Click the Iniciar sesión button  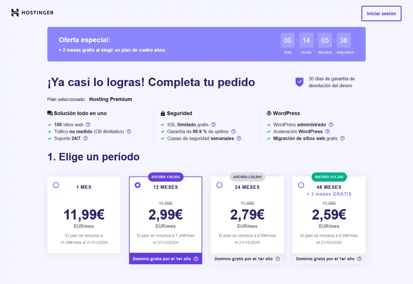click(x=381, y=14)
